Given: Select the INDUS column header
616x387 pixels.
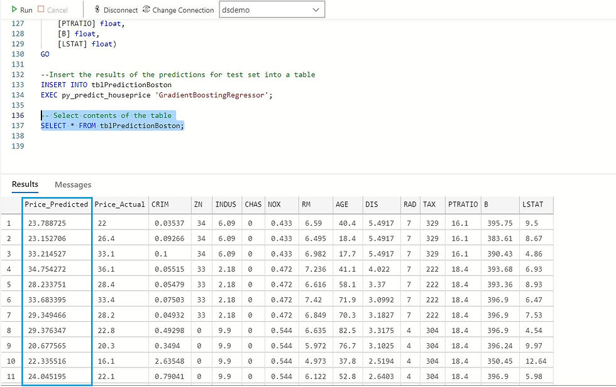Looking at the screenshot, I should coord(227,204).
